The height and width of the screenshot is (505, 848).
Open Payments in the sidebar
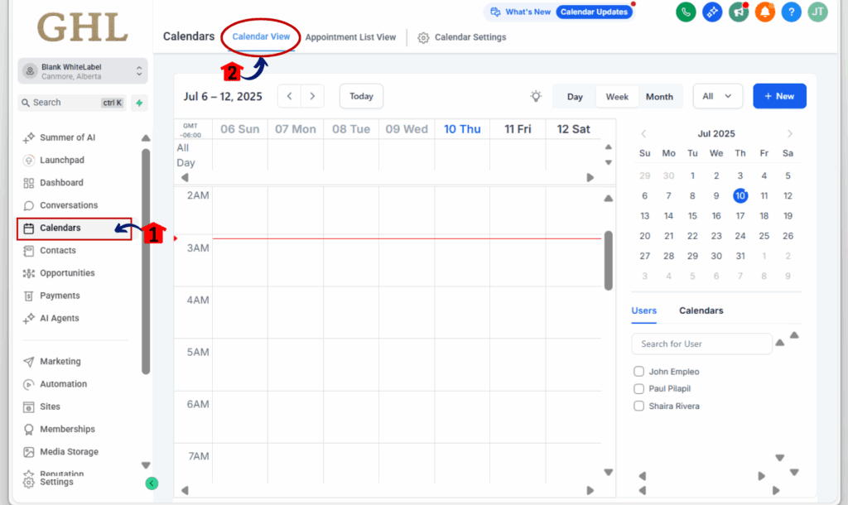[60, 296]
